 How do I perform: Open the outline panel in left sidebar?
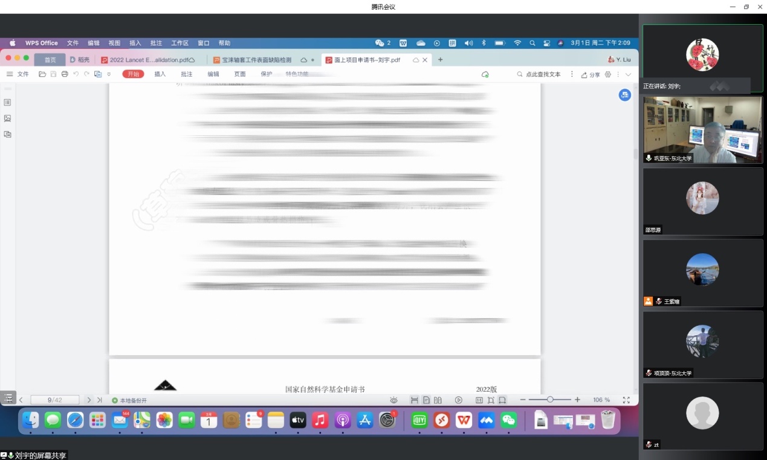[x=7, y=103]
